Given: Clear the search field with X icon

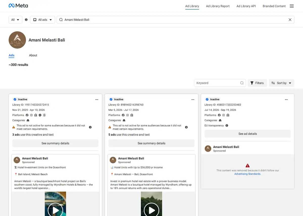Looking at the screenshot, I should click(x=290, y=20).
